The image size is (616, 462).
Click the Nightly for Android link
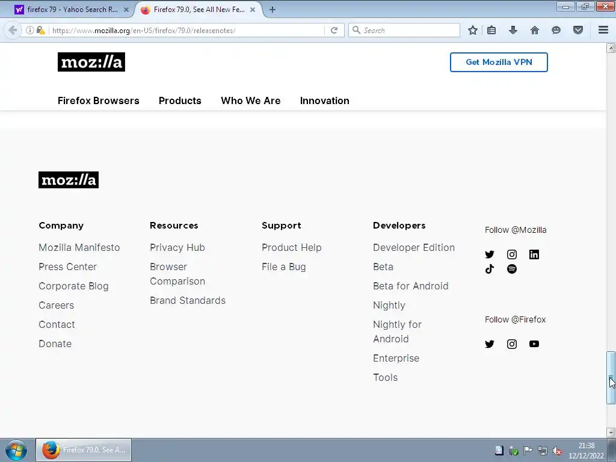click(x=397, y=331)
